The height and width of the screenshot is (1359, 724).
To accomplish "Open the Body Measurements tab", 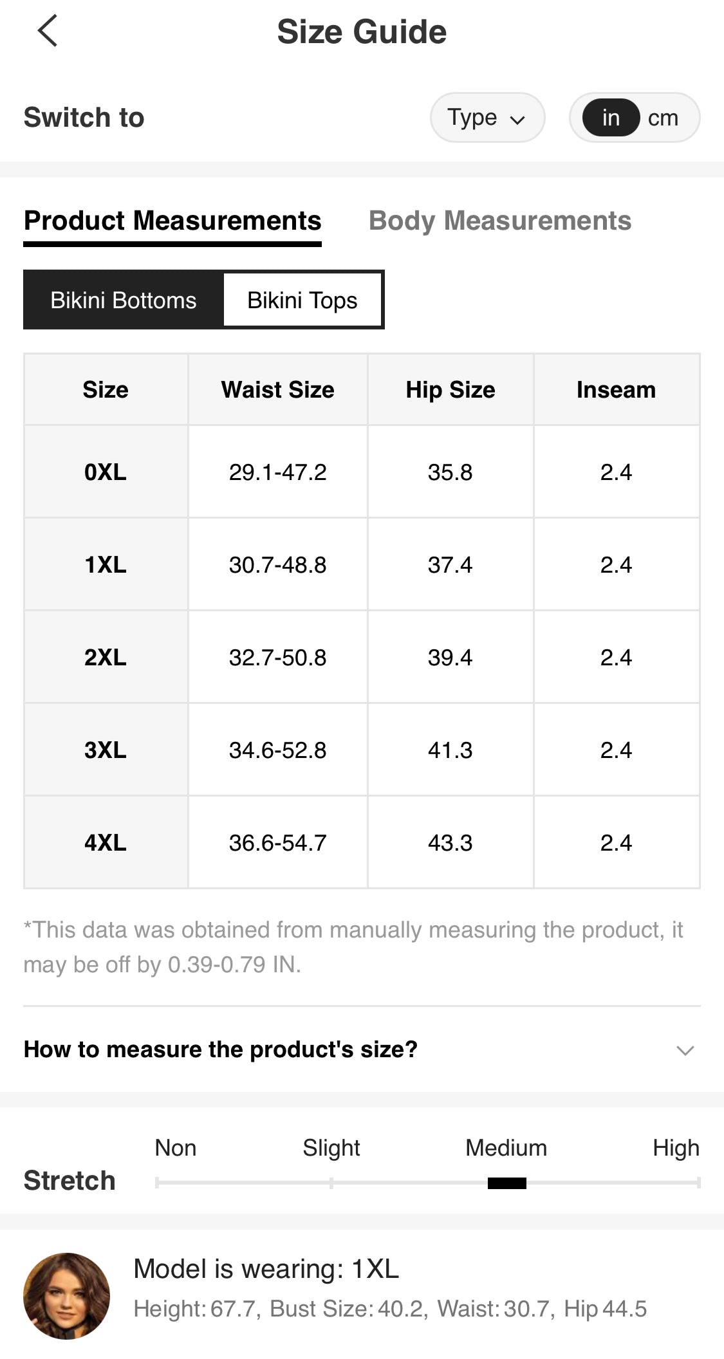I will point(499,221).
